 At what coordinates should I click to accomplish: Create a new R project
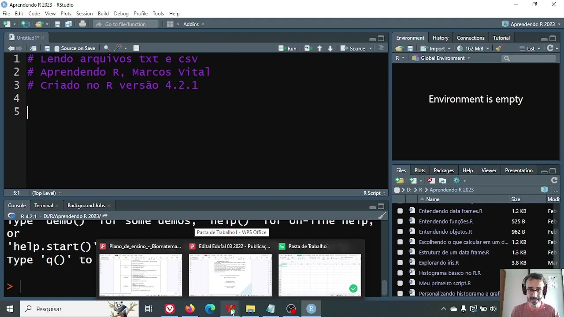tap(26, 24)
